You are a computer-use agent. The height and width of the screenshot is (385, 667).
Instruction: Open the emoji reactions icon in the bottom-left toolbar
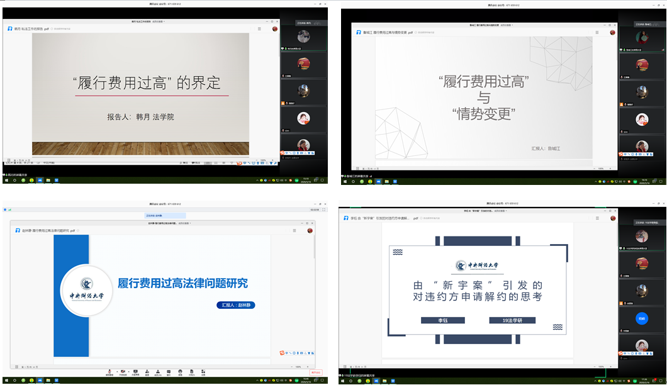pyautogui.click(x=180, y=372)
